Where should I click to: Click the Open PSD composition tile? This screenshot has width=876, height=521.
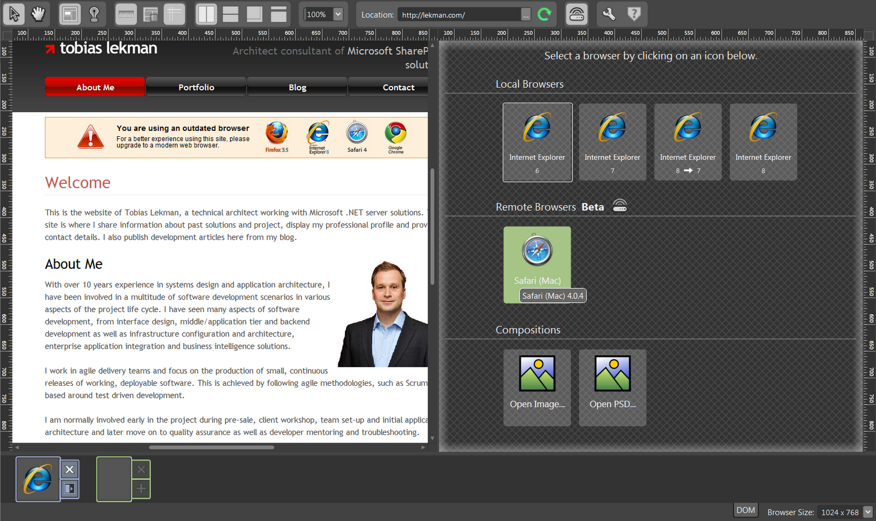[613, 388]
